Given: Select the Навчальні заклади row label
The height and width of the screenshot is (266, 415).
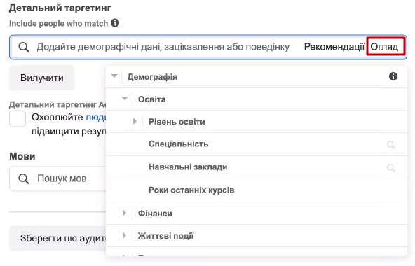Looking at the screenshot, I should point(188,167).
